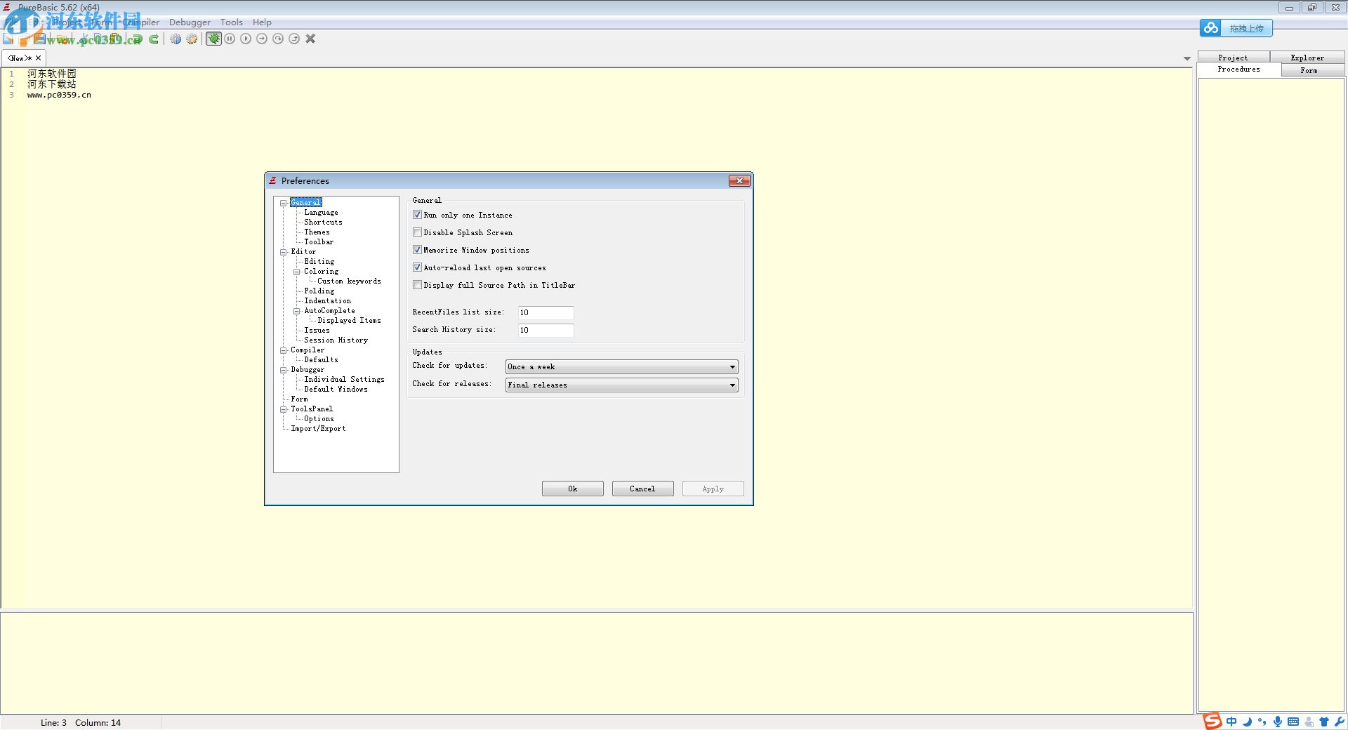Image resolution: width=1348 pixels, height=730 pixels.
Task: Uncheck Run only one Instance
Action: pyautogui.click(x=418, y=215)
